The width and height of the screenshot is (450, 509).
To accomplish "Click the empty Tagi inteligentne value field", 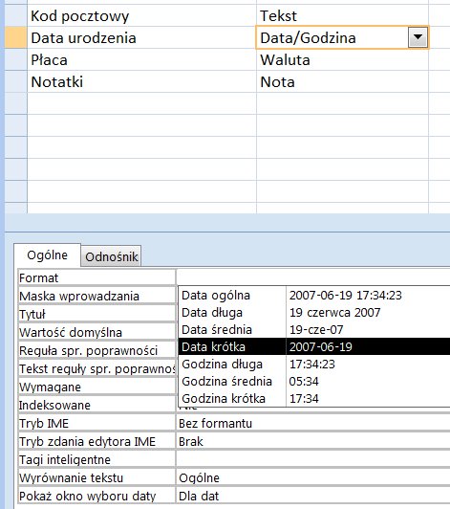I will (313, 459).
